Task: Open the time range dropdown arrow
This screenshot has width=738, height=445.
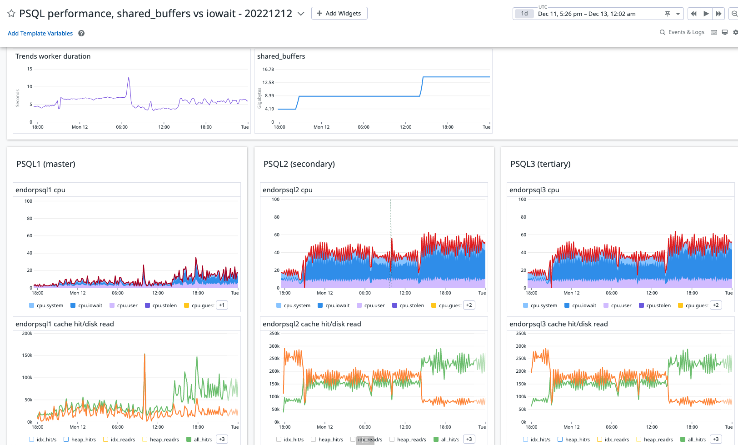Action: tap(678, 14)
